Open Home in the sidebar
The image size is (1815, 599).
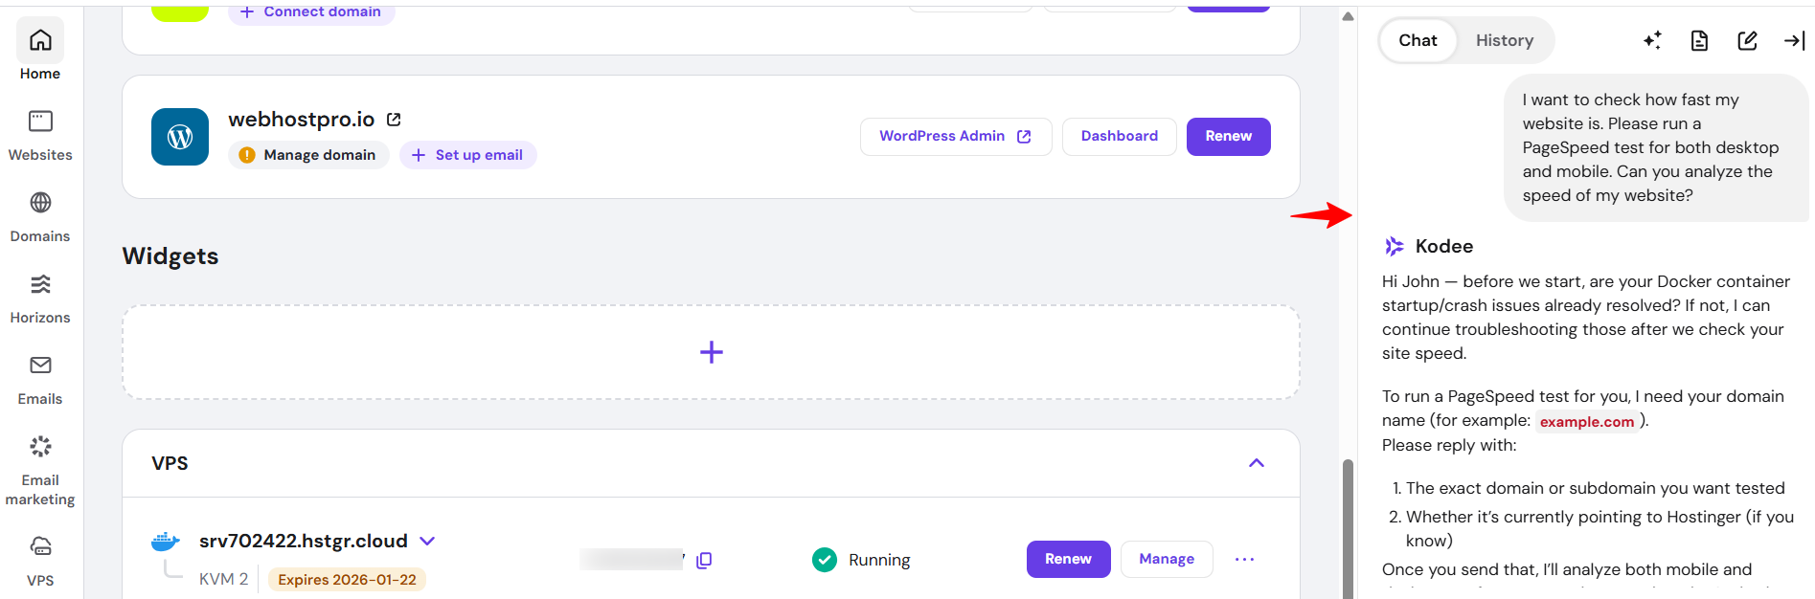[40, 51]
